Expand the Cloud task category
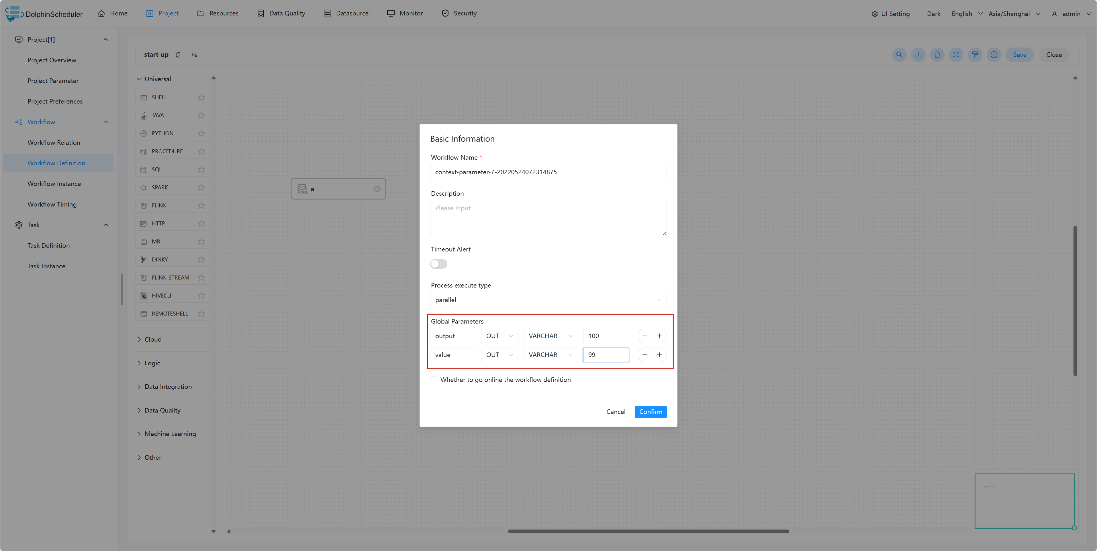This screenshot has height=551, width=1097. (x=153, y=339)
